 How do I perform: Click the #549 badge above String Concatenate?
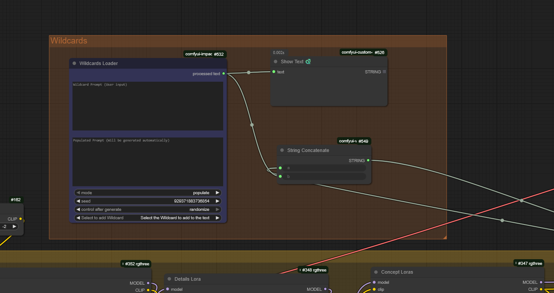(363, 141)
